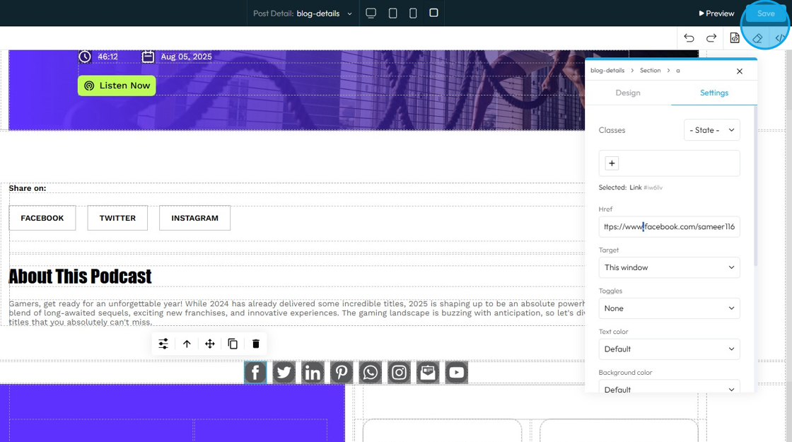The image size is (792, 442).
Task: Delete the selected element with trash icon
Action: coord(255,344)
